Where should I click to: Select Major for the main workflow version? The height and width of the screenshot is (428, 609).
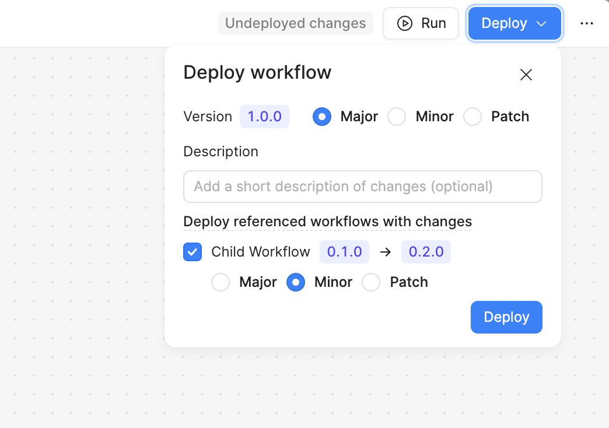(x=322, y=117)
